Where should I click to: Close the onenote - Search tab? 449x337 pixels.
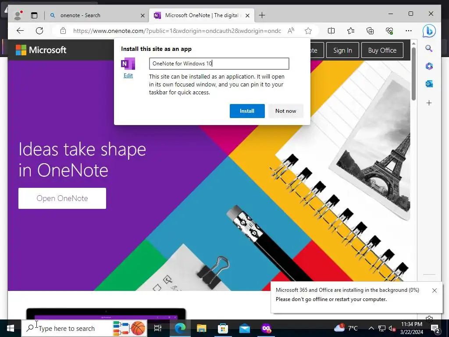click(x=143, y=15)
